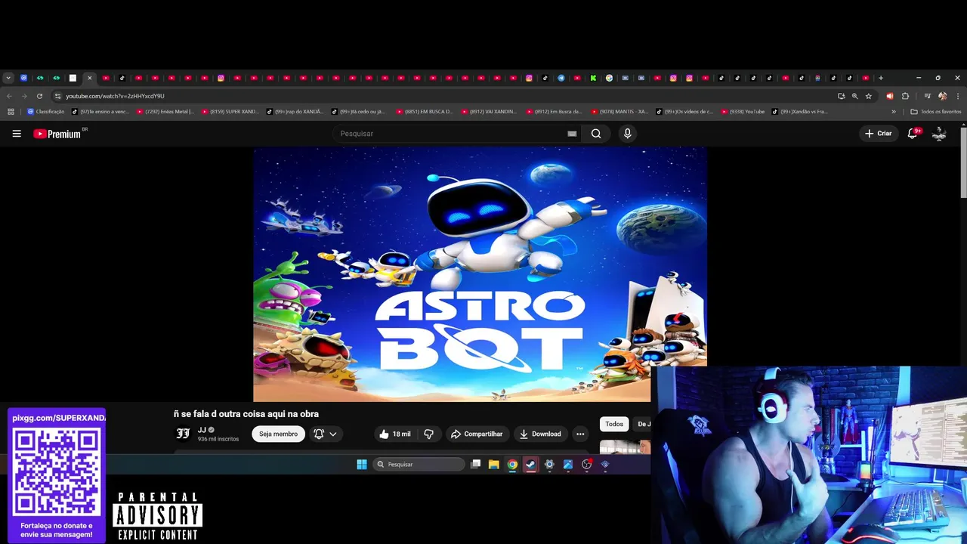The image size is (967, 544).
Task: Show hidden bookmarks with double chevron
Action: pyautogui.click(x=894, y=112)
